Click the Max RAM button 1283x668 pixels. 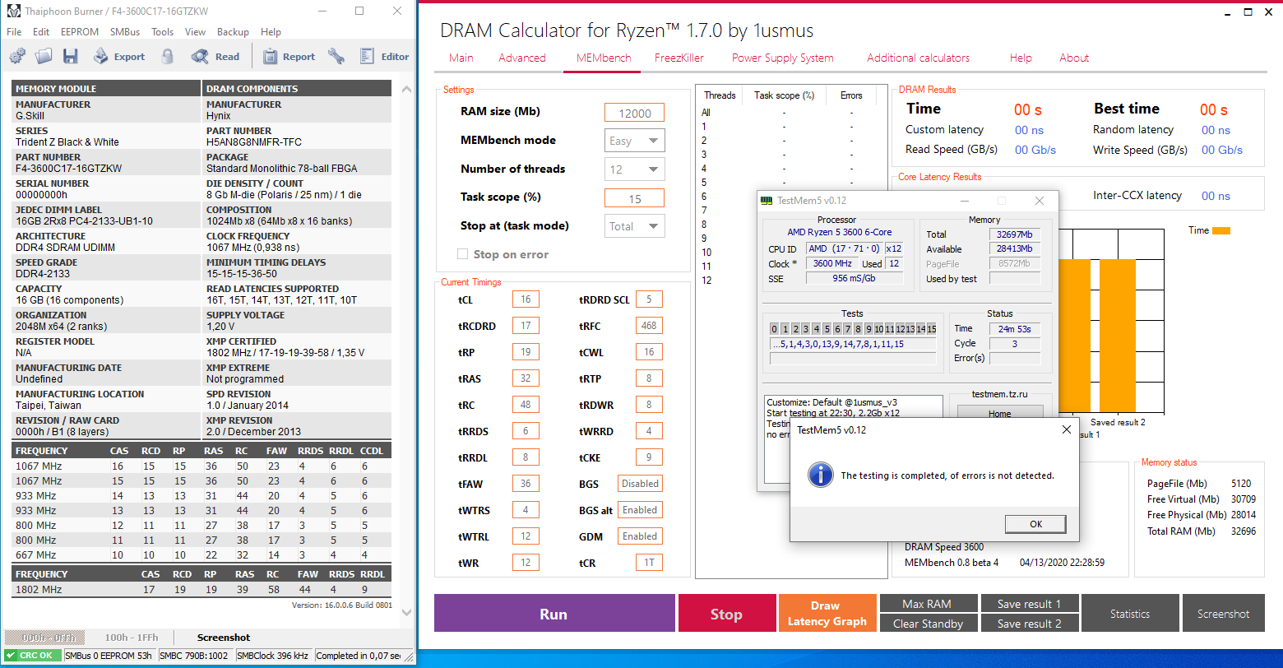[x=928, y=604]
